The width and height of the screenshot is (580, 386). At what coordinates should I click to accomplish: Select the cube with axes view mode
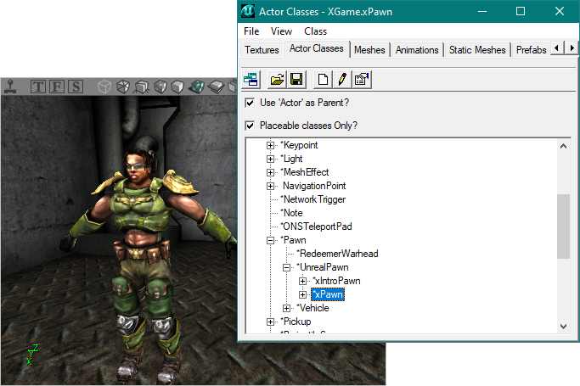[x=141, y=87]
